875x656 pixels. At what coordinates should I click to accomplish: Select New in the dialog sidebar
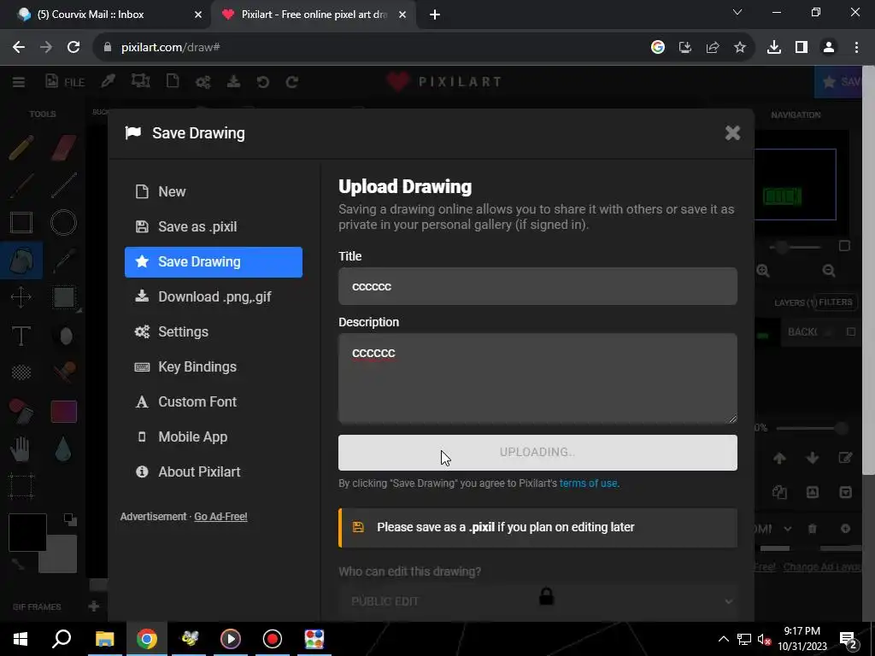(213, 191)
